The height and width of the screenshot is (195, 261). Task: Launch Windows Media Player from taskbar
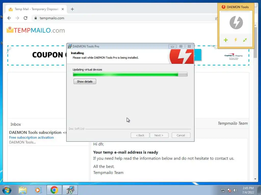(x=38, y=190)
